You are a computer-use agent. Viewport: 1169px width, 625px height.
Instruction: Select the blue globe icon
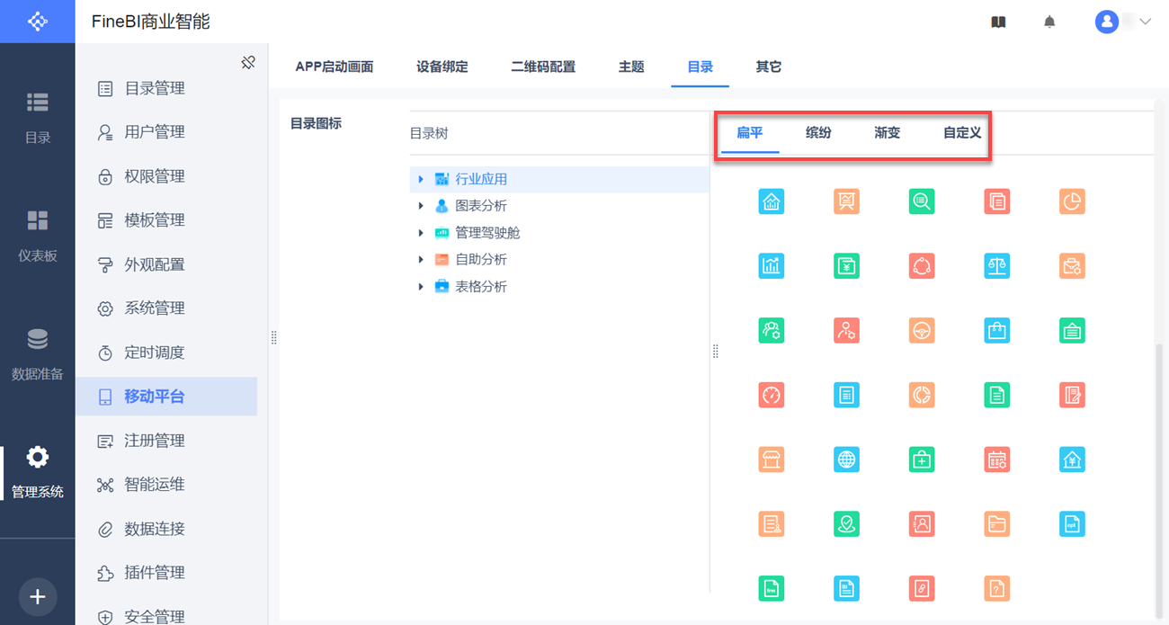[x=846, y=460]
